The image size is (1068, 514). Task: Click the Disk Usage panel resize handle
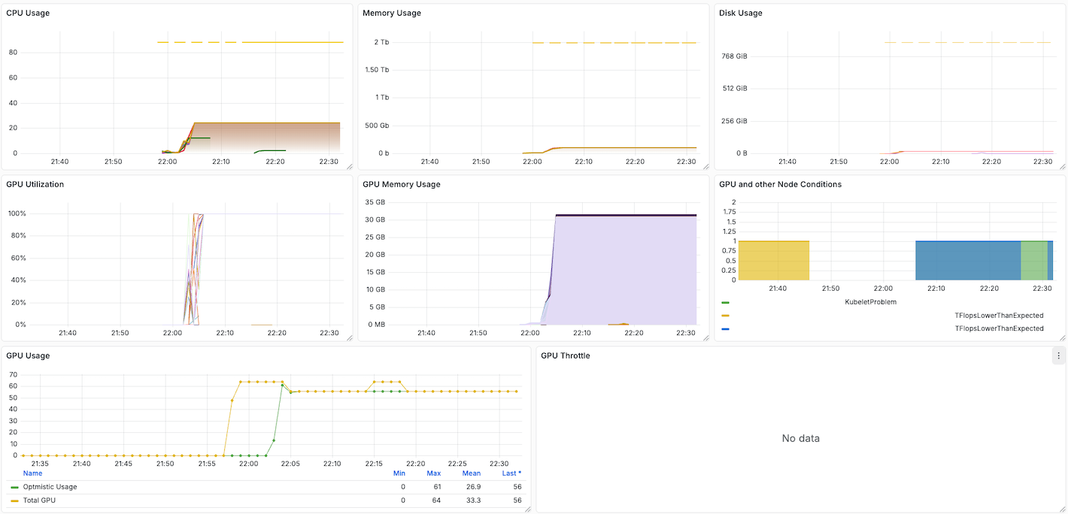(1062, 167)
